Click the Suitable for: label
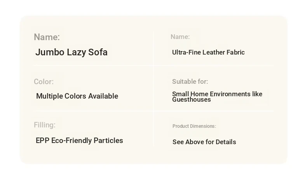 point(190,81)
